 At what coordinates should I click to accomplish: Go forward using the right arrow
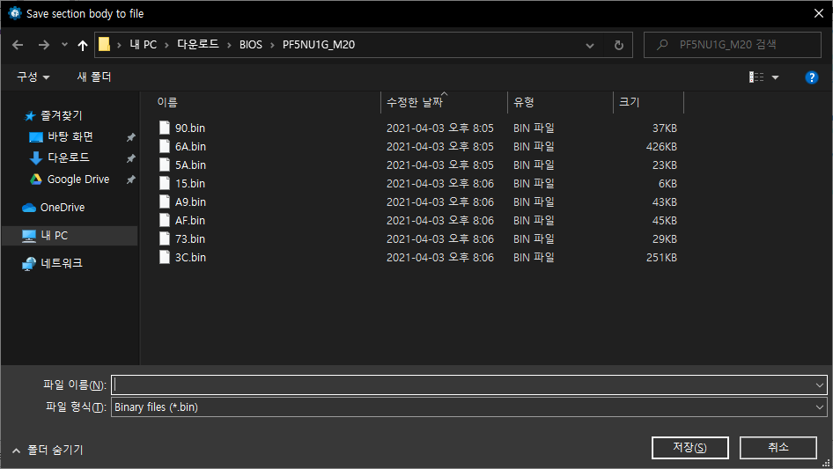click(x=43, y=45)
